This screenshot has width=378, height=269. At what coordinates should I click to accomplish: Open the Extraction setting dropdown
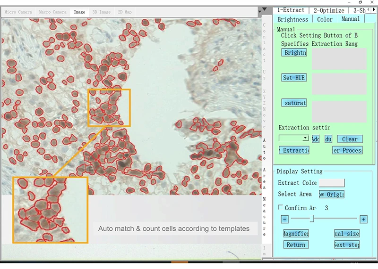(305, 138)
